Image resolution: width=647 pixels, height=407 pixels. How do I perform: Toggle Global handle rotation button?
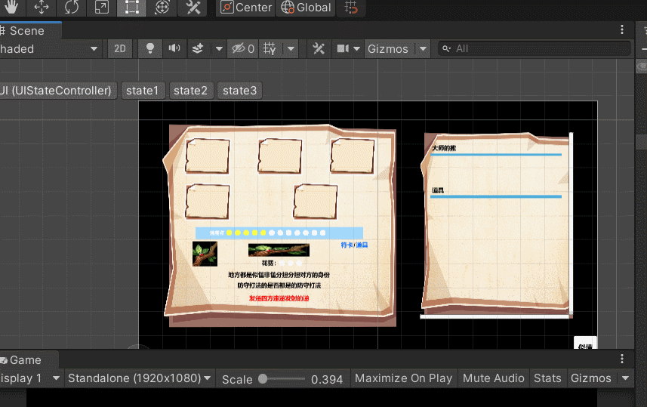click(306, 8)
